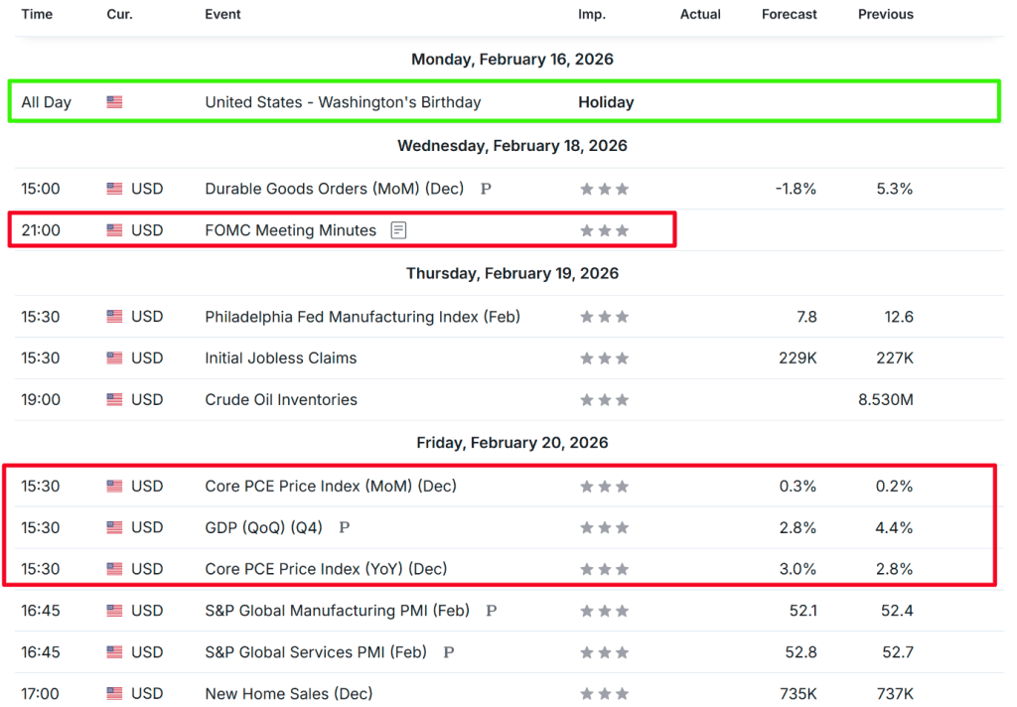This screenshot has width=1017, height=707.
Task: Click the 8.530M previous value for Crude Oil
Action: 886,400
